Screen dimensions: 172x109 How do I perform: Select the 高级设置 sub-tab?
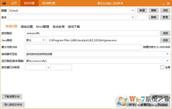click(27, 27)
